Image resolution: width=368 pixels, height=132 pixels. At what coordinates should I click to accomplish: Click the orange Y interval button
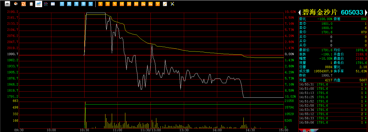point(158,4)
